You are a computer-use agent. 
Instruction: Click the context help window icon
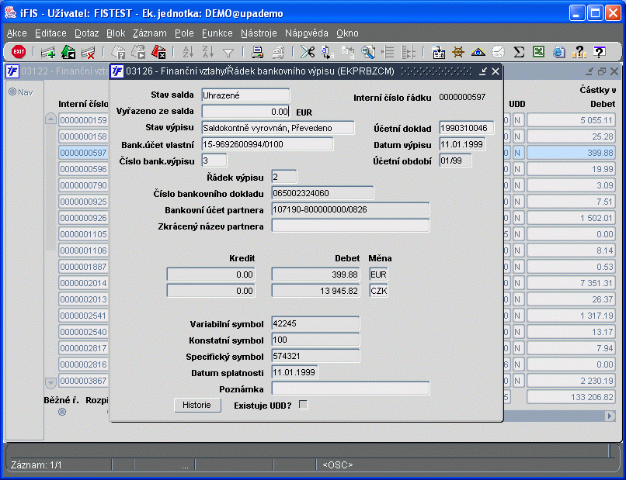(599, 52)
